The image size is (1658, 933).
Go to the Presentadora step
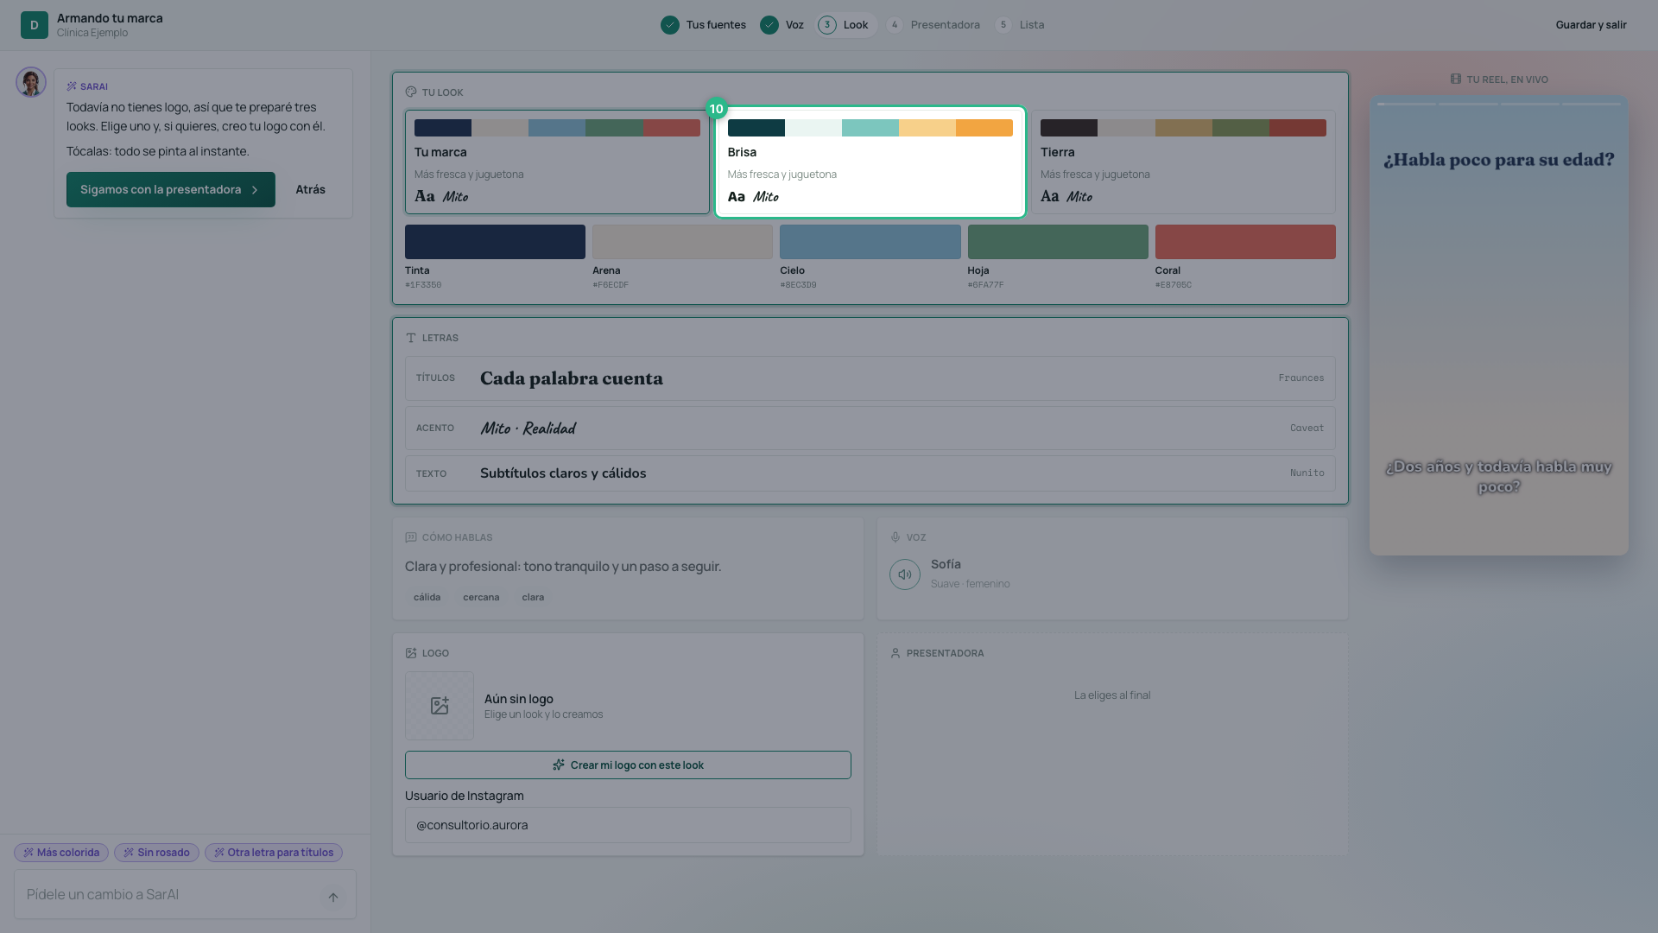(935, 25)
